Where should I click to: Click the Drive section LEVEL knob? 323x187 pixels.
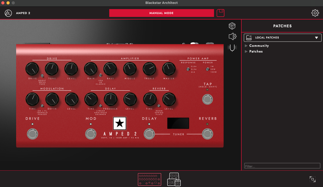pyautogui.click(x=71, y=69)
